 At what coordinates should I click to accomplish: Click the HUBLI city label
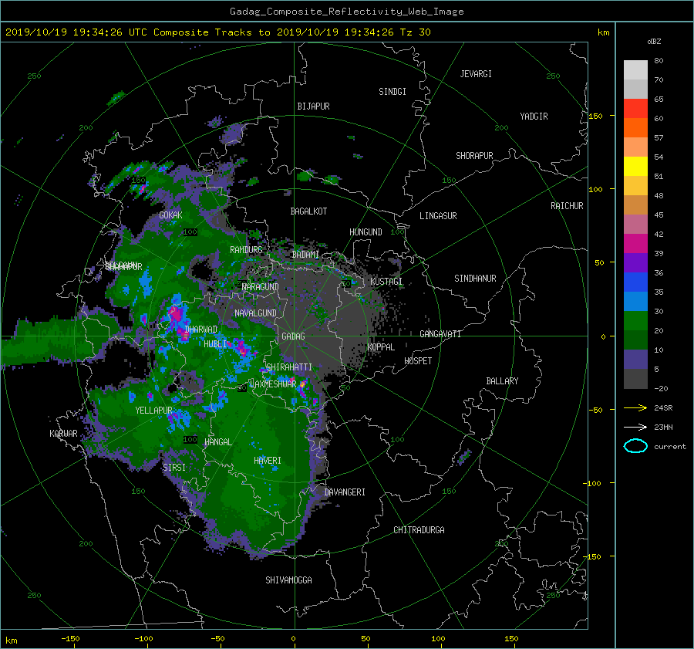click(215, 343)
